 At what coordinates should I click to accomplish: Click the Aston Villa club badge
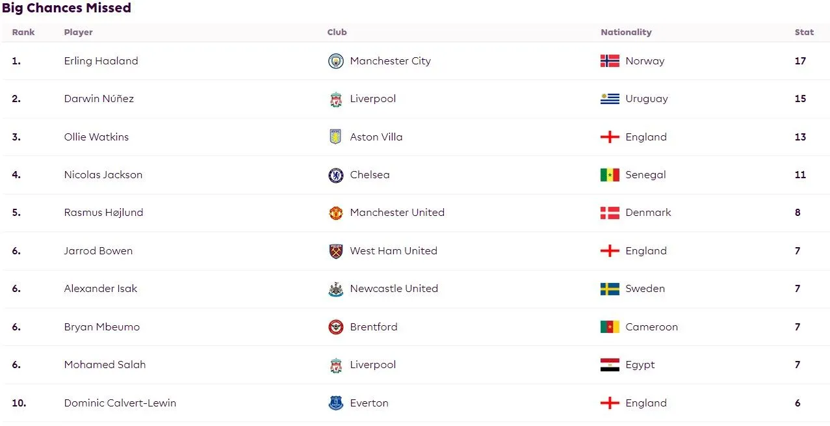[335, 137]
